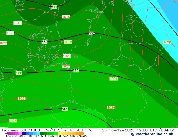The height and width of the screenshot is (137, 178).
Task: Select the 1016 pressure isobar label
Action: (66, 17)
